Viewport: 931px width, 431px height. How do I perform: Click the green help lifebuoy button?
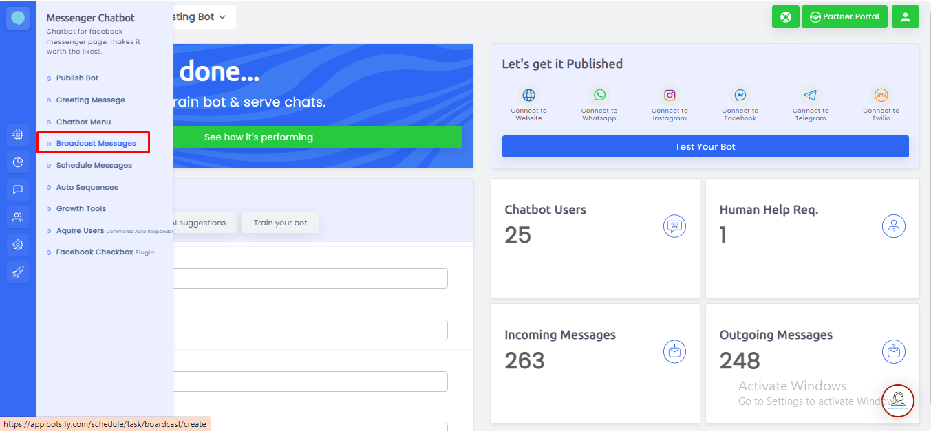[786, 17]
